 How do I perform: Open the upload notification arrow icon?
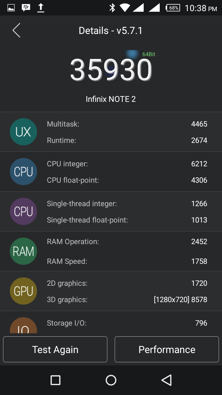(x=40, y=8)
